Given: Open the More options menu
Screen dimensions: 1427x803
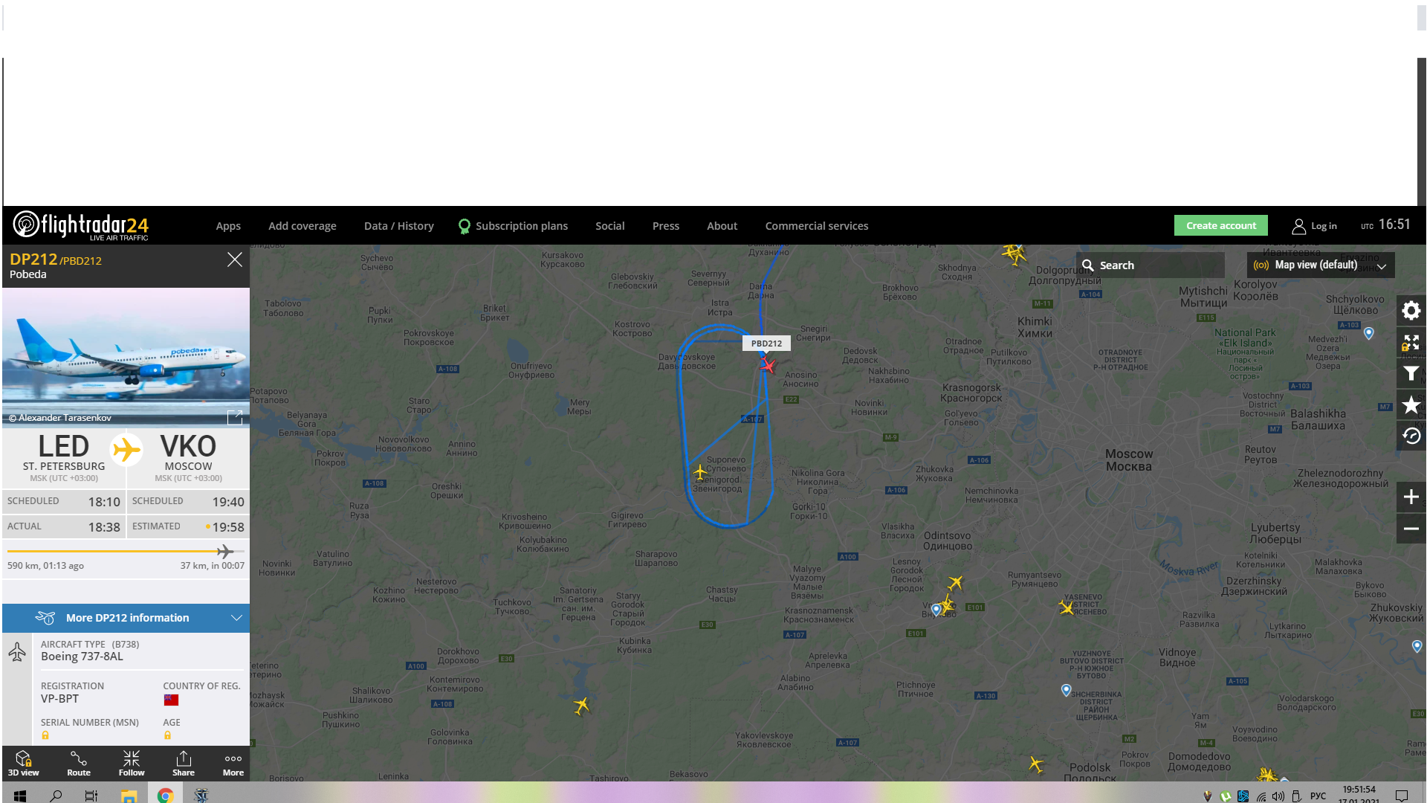Looking at the screenshot, I should (x=233, y=764).
